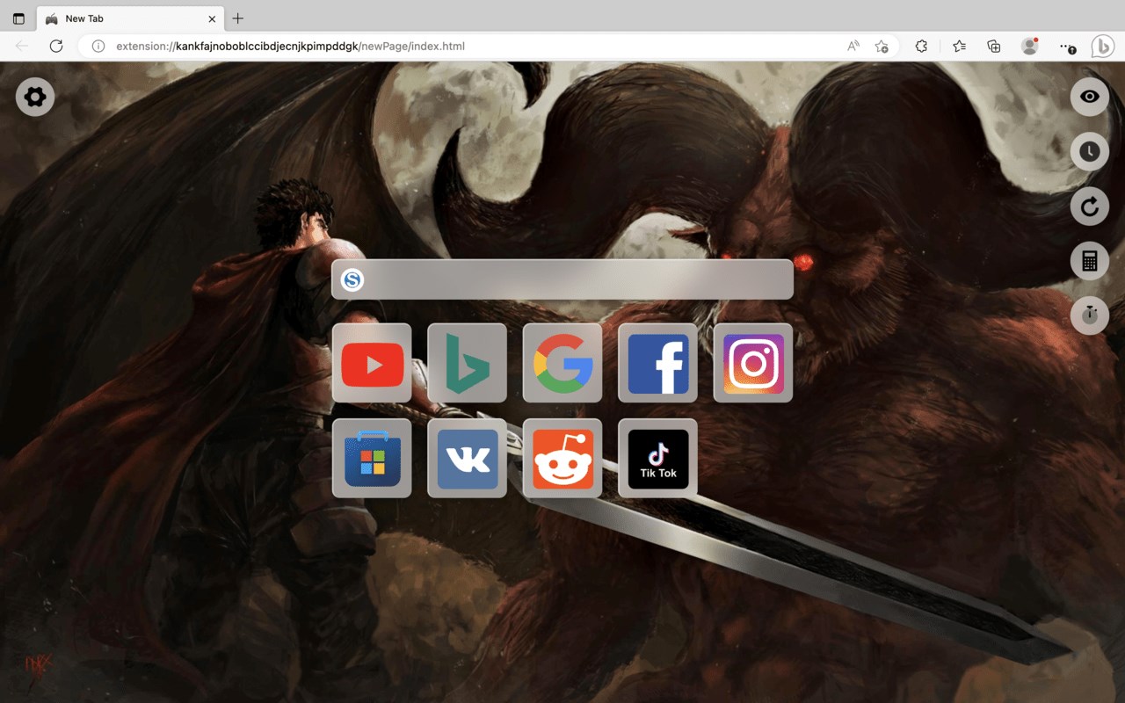This screenshot has height=703, width=1125.
Task: Click the browser address bar URL
Action: point(290,47)
